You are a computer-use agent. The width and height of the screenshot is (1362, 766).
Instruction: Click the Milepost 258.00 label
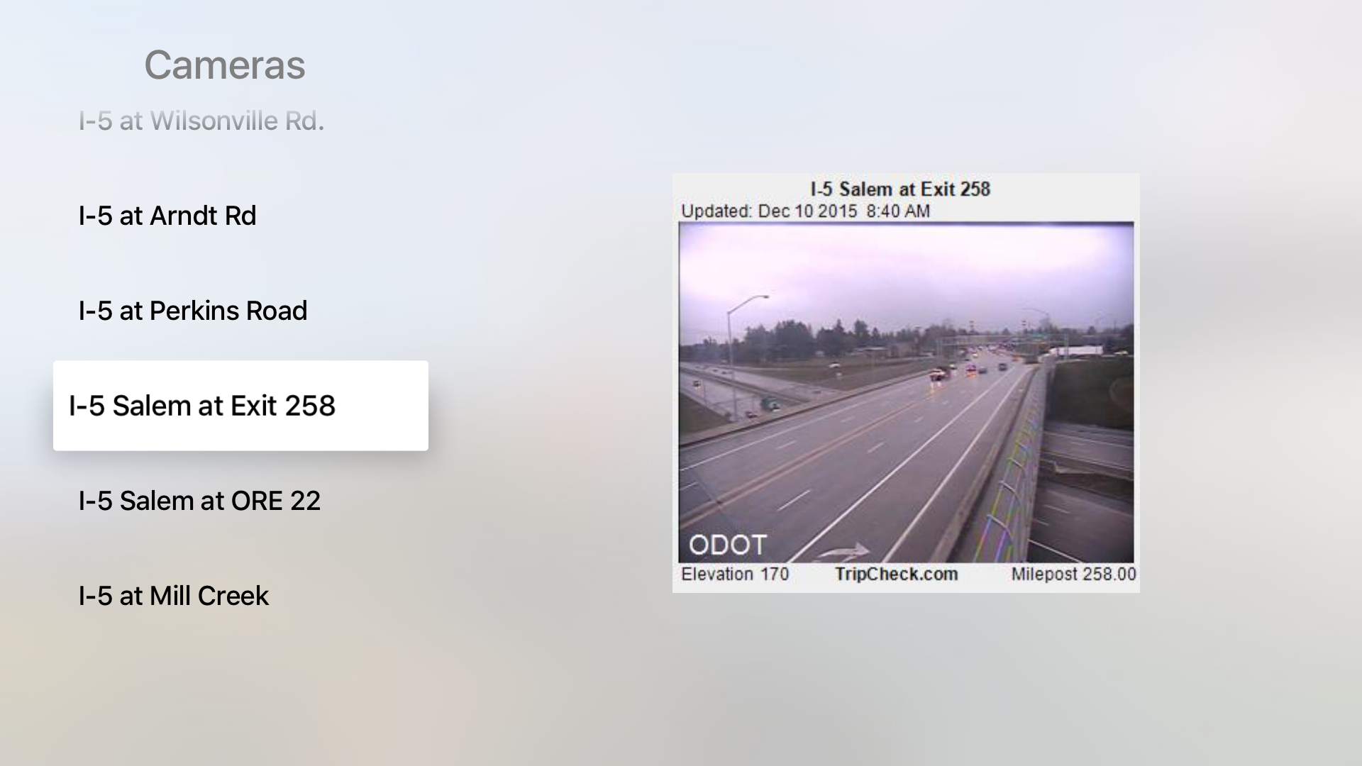1073,574
